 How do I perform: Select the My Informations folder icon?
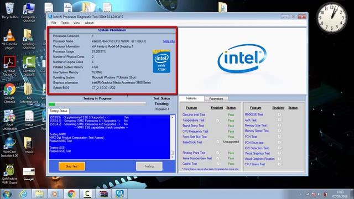pos(29,93)
